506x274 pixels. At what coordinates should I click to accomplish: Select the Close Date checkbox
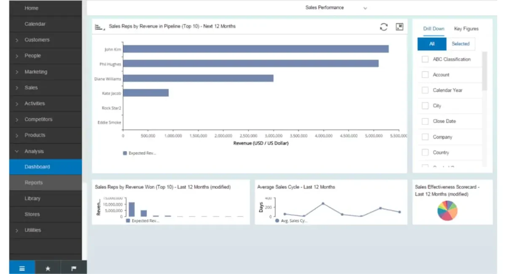[x=425, y=121]
